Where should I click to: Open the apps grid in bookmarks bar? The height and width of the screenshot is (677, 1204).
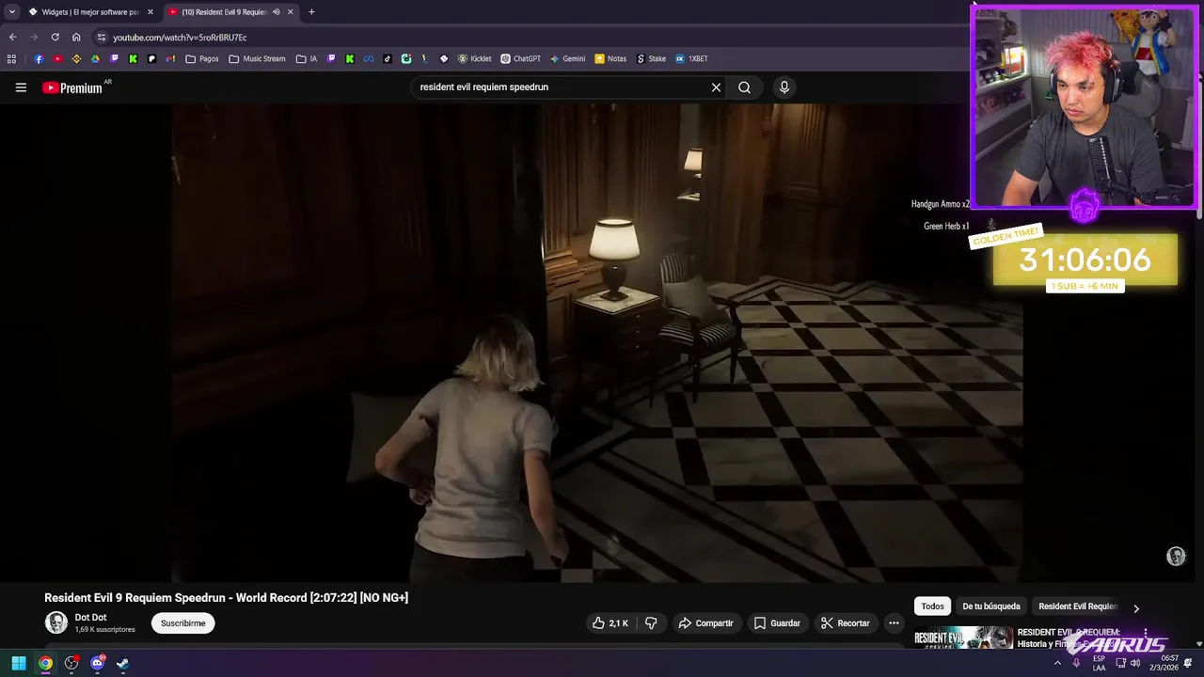11,58
